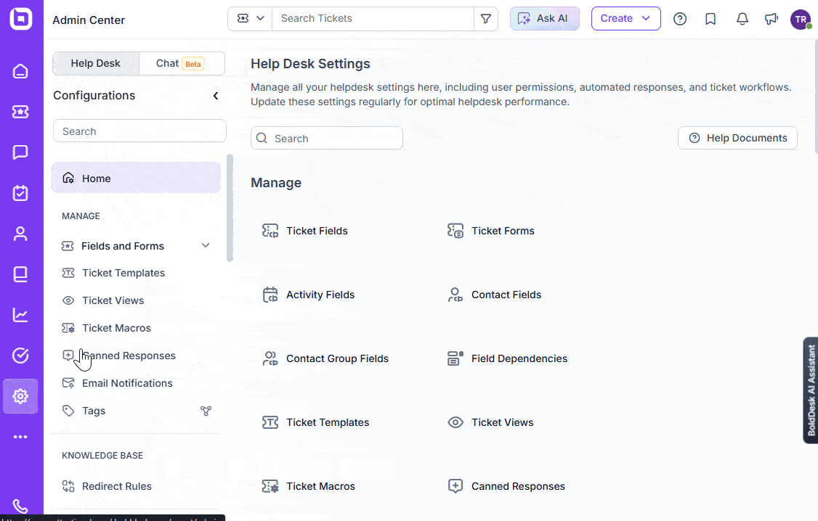Open circular checkmark icon in left rail
The height and width of the screenshot is (521, 818).
(20, 356)
